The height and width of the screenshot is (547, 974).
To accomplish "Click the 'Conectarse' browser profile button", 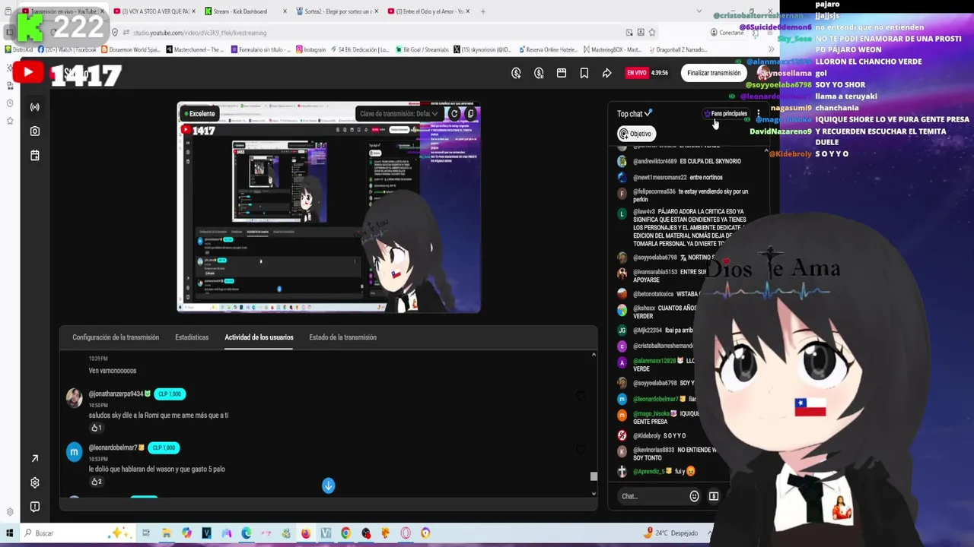I will (727, 33).
